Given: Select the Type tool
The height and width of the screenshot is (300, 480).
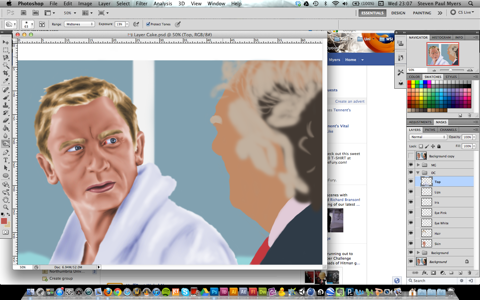Looking at the screenshot, I should pos(6,160).
